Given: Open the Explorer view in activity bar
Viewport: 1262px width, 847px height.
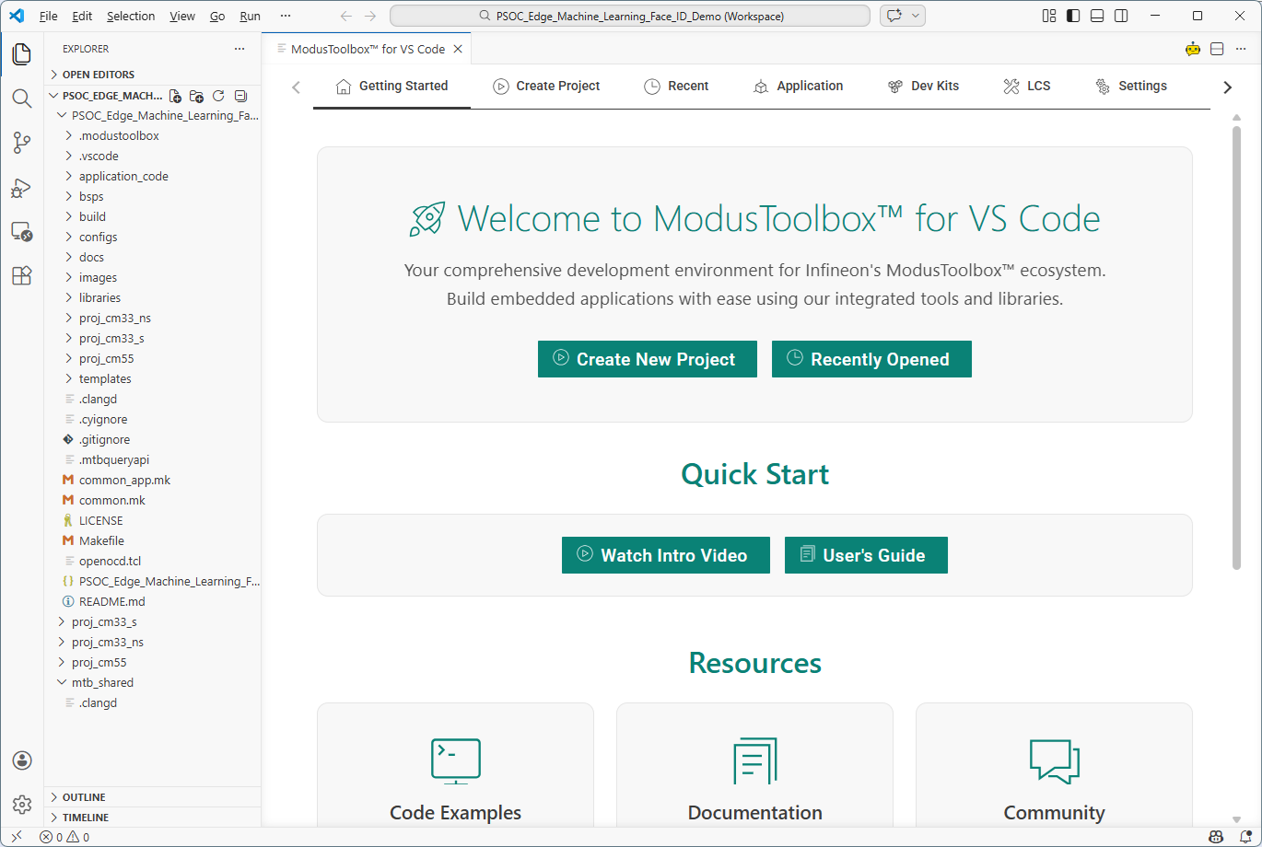Looking at the screenshot, I should [x=22, y=54].
